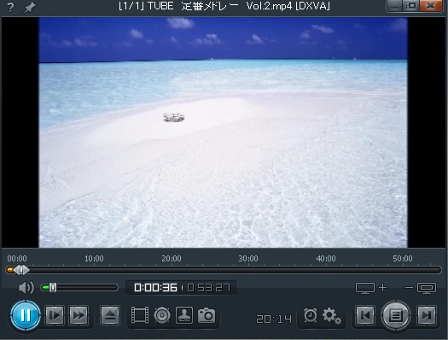
Task: Skip to the next track
Action: pos(427,315)
